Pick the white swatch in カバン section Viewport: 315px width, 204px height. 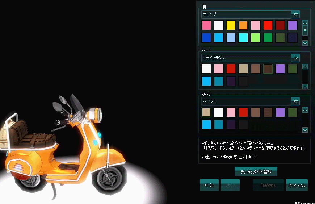[x=219, y=112]
